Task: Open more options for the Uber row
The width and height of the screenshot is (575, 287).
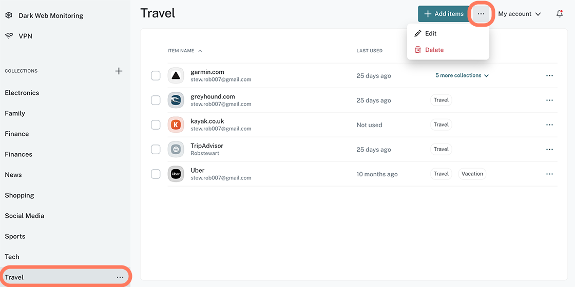Action: click(x=549, y=174)
